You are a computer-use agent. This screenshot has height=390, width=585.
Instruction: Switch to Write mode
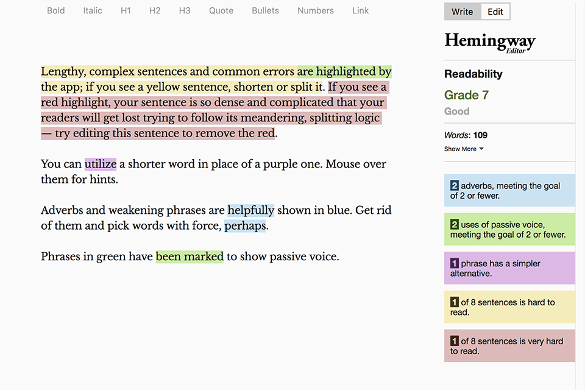pos(463,12)
